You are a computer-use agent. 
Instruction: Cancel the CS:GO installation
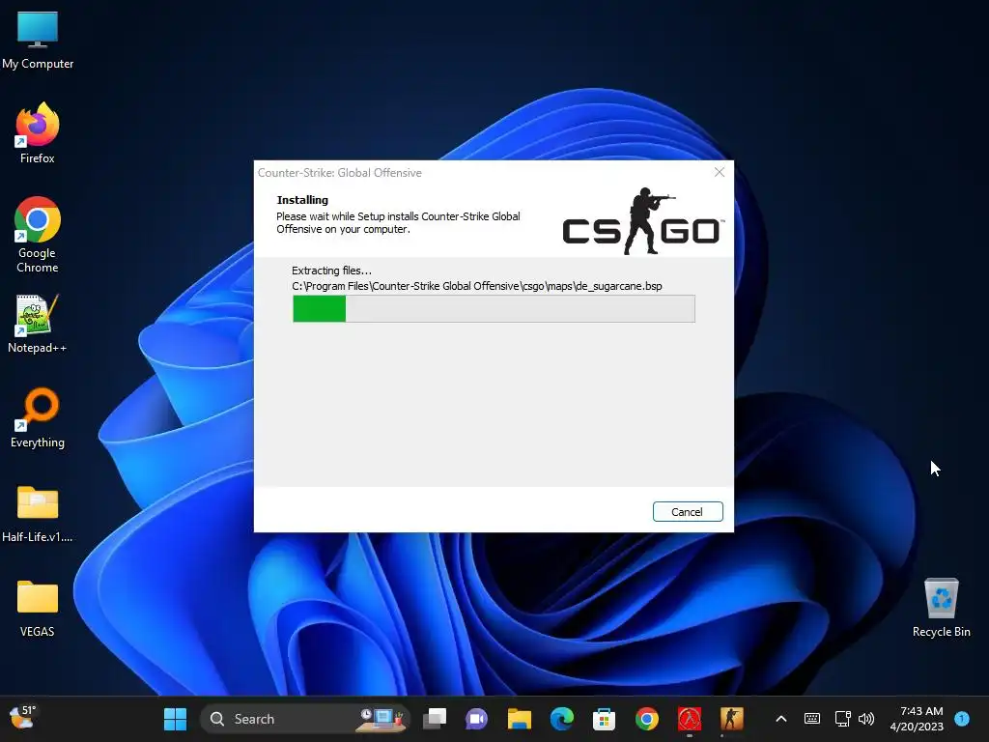[x=688, y=512]
